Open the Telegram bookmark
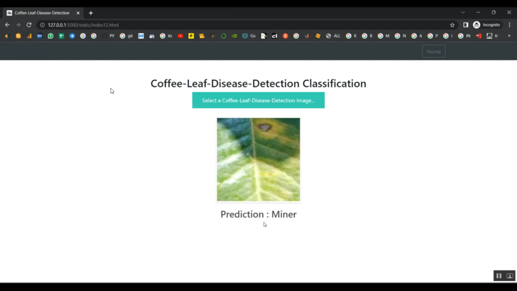 [72, 36]
